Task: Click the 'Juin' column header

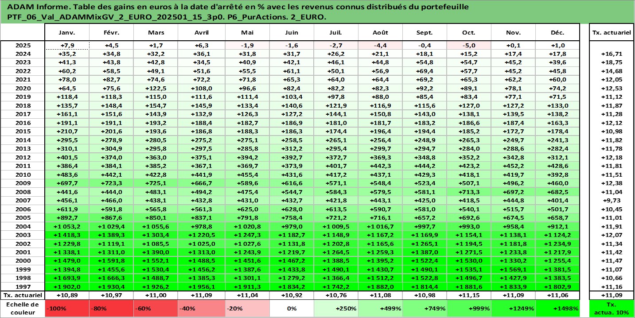Action: [292, 33]
